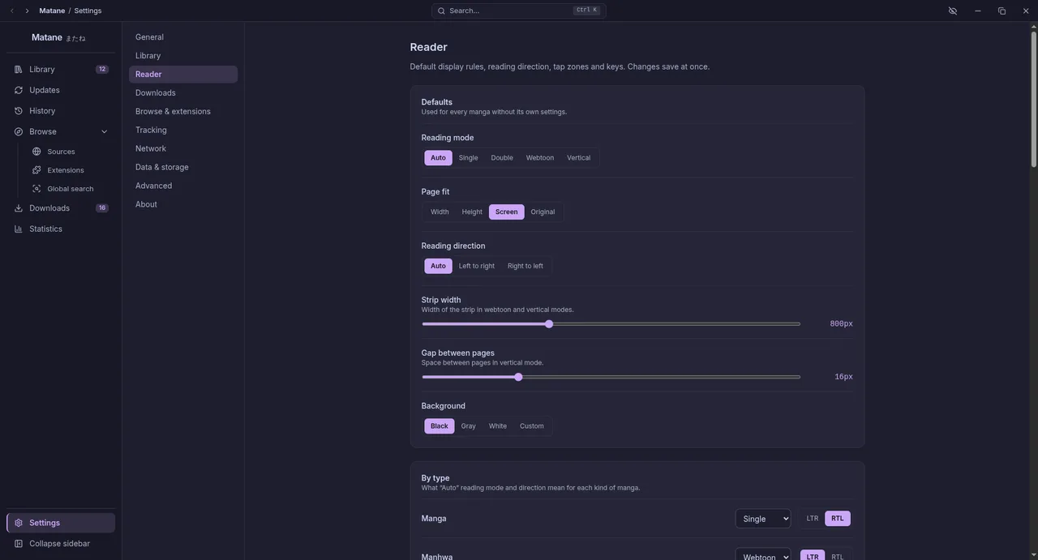Open Browse & extensions settings

click(x=183, y=112)
